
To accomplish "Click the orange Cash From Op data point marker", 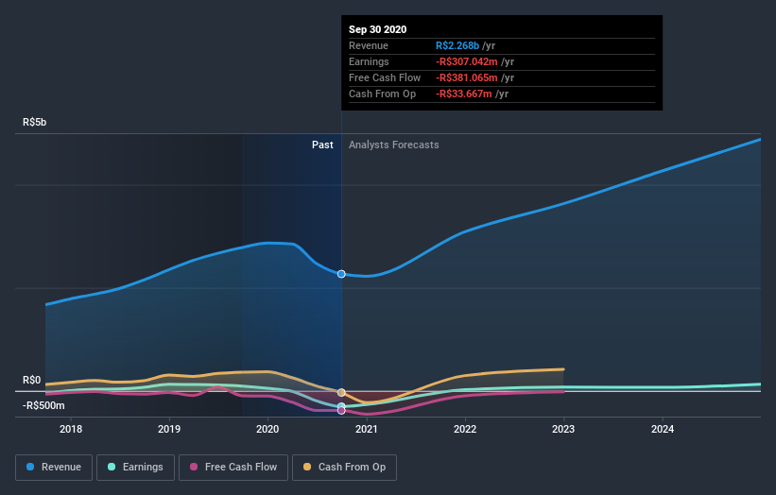I will (341, 393).
